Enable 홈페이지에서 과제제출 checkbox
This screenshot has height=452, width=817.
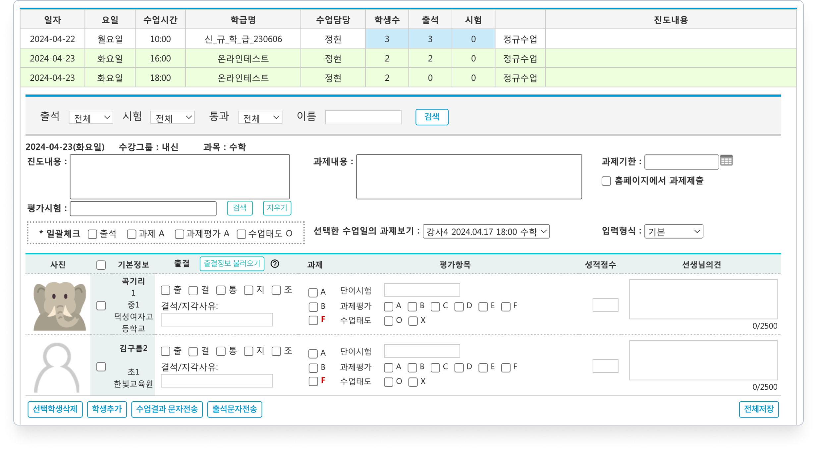click(606, 181)
